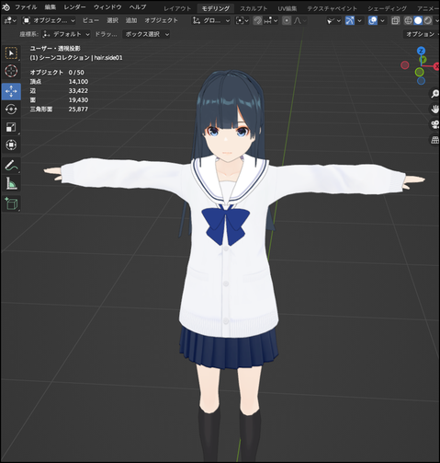Screen dimensions: 440x463
Task: Select the Cursor tool in the left toolbar
Action: [11, 71]
